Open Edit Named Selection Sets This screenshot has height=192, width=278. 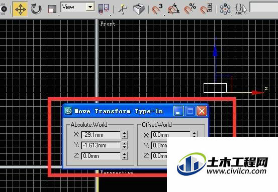(x=225, y=9)
